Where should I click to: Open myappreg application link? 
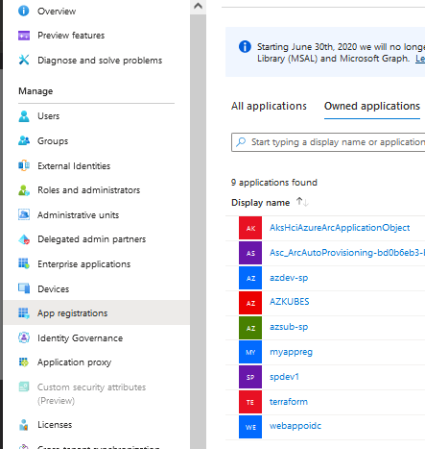[291, 352]
